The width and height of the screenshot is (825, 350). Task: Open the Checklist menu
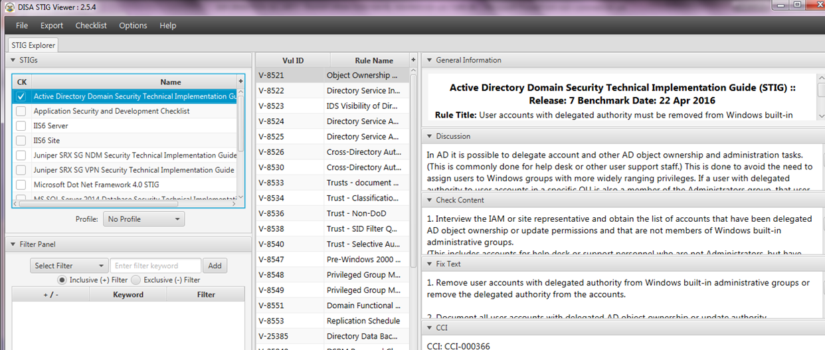(91, 25)
